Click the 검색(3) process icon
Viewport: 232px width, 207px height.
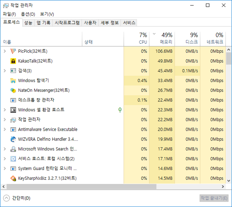click(x=13, y=71)
